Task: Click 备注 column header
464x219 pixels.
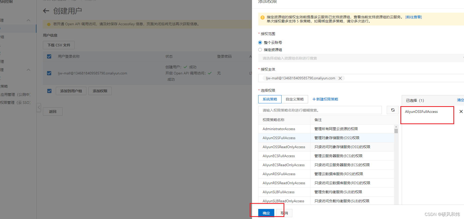Action: [318, 120]
